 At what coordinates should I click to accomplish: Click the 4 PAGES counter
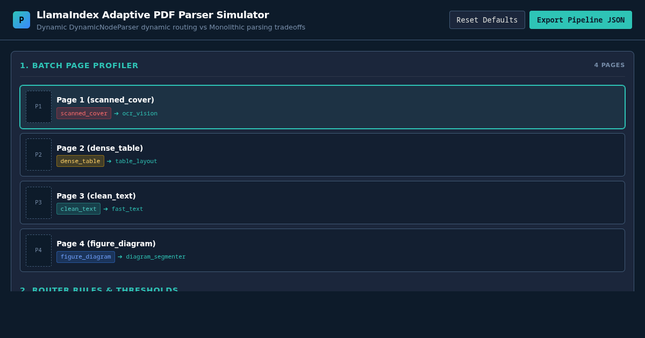click(x=610, y=65)
